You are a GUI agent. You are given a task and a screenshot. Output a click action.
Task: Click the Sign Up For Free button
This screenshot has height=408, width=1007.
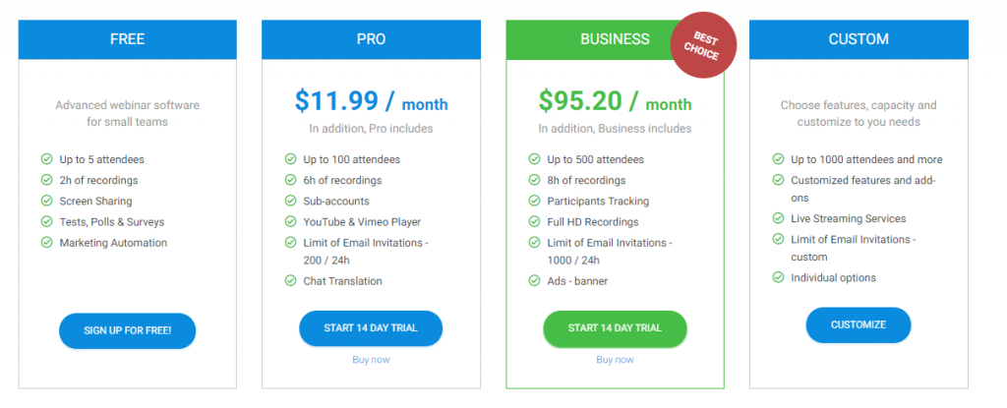127,331
